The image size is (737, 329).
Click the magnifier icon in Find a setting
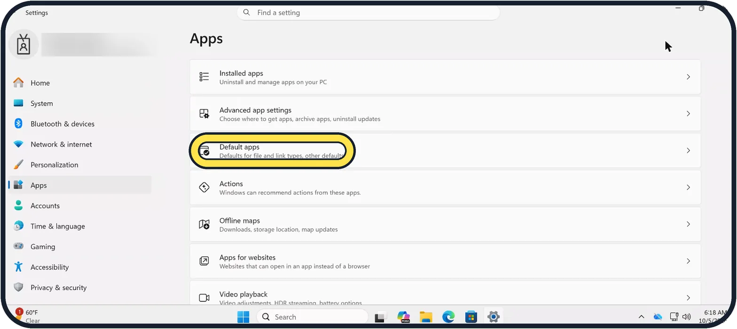(247, 13)
